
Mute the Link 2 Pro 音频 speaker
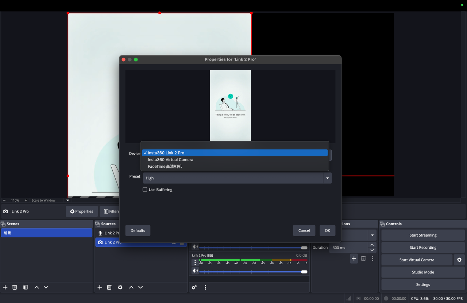[x=195, y=271]
